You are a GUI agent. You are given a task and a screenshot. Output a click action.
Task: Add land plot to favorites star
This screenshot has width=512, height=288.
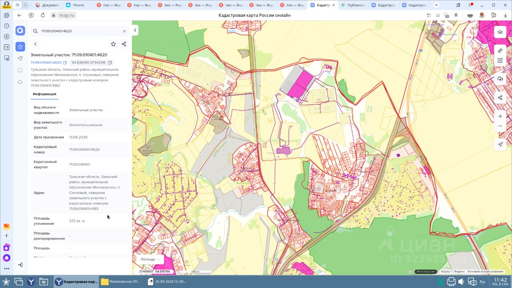click(113, 44)
